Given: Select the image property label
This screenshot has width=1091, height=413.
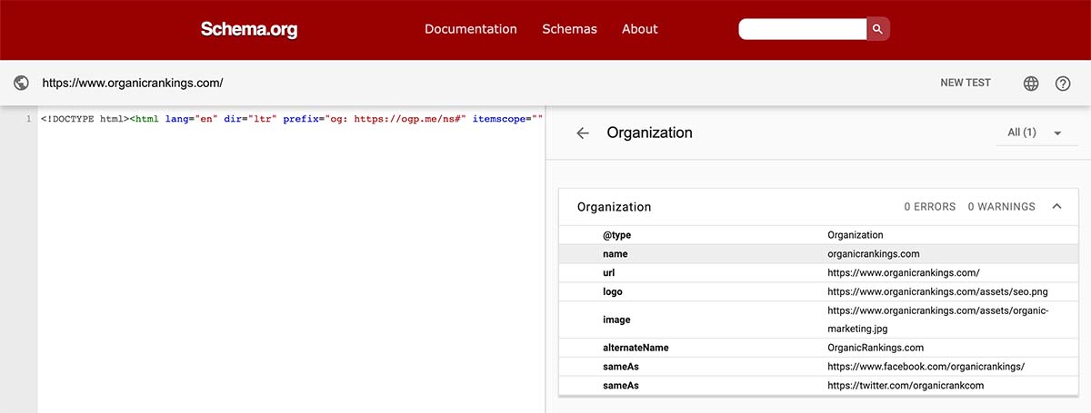Looking at the screenshot, I should point(616,320).
